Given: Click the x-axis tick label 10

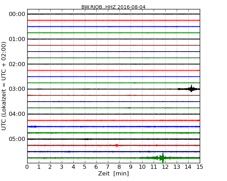Looking at the screenshot, I should pos(142,167).
